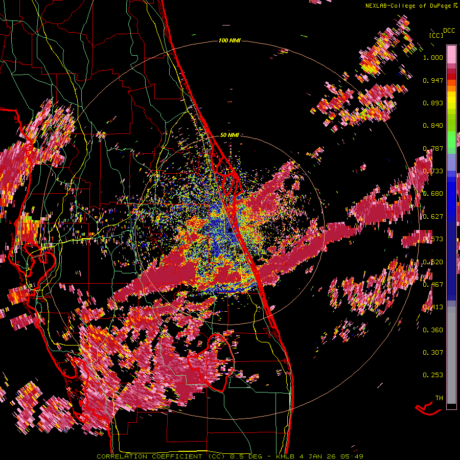The height and width of the screenshot is (460, 460).
Task: Click the 100 NMI range ring label
Action: pyautogui.click(x=229, y=40)
